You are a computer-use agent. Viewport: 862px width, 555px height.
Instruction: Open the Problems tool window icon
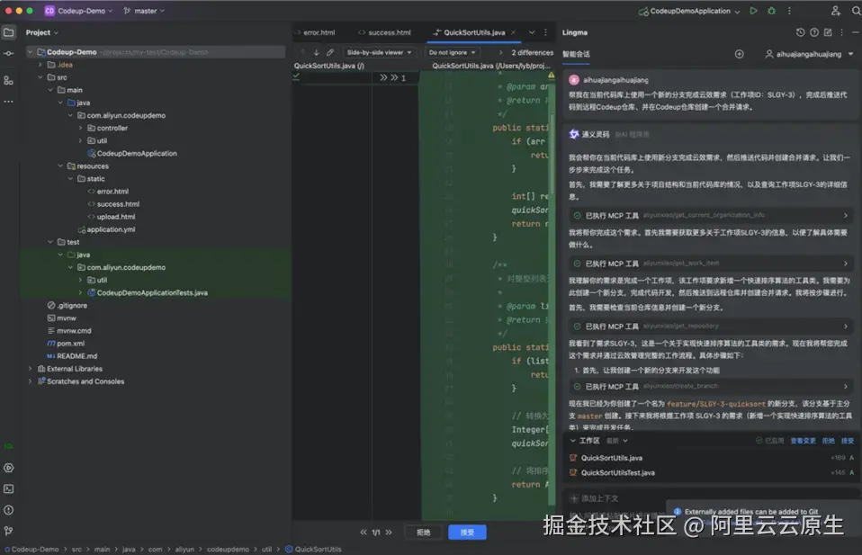[x=9, y=511]
